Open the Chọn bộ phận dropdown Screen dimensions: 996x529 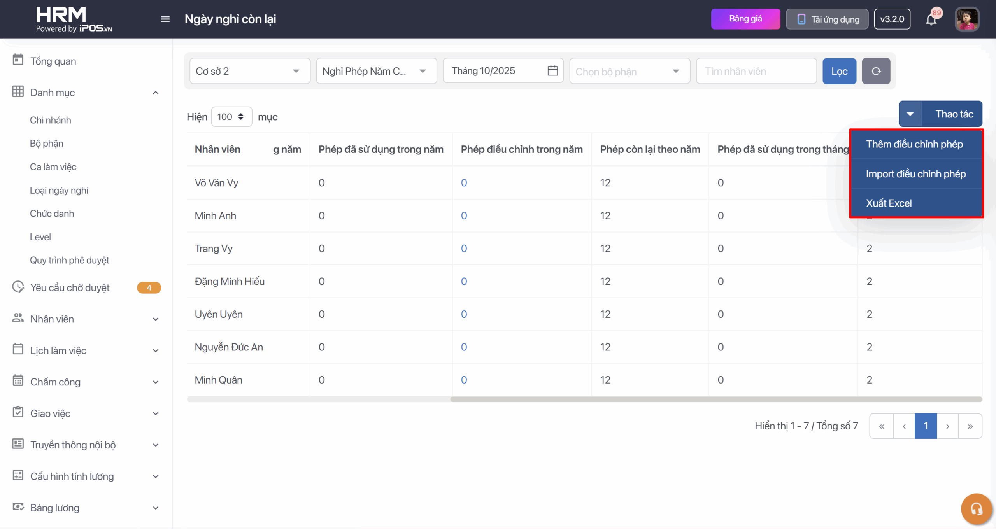click(630, 71)
